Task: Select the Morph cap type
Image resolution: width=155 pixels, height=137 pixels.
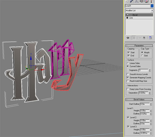Action: (x=142, y=52)
